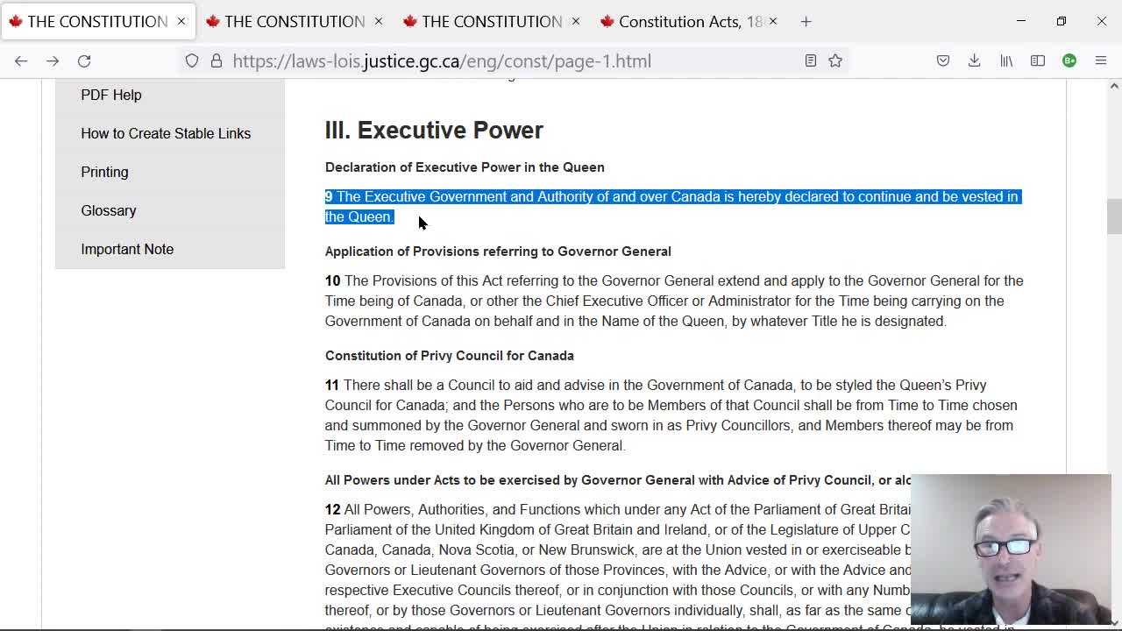Click section number 11
This screenshot has height=631, width=1122.
[332, 385]
